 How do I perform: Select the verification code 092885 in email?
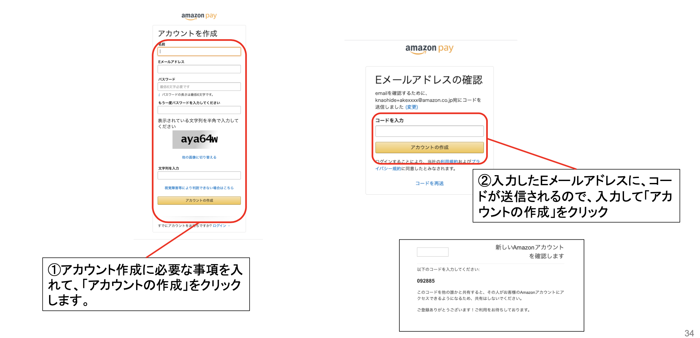pyautogui.click(x=426, y=281)
